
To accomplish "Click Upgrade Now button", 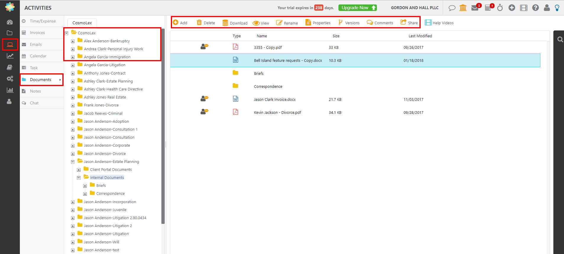I will (x=358, y=8).
